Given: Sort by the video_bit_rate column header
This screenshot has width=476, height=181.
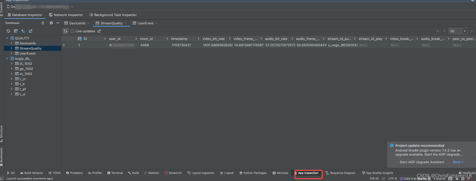Looking at the screenshot, I should coord(217,39).
